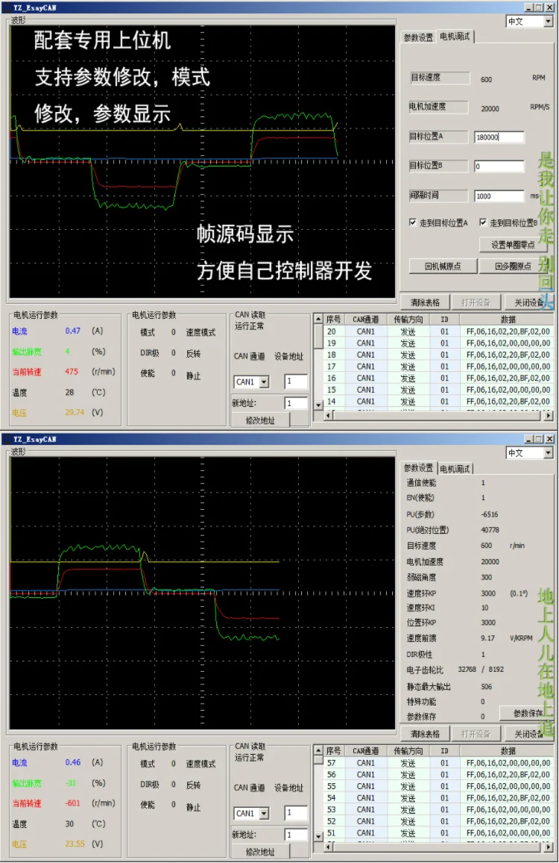Image resolution: width=559 pixels, height=863 pixels.
Task: Open the 中文 language dropdown in upper window
Action: (x=548, y=22)
